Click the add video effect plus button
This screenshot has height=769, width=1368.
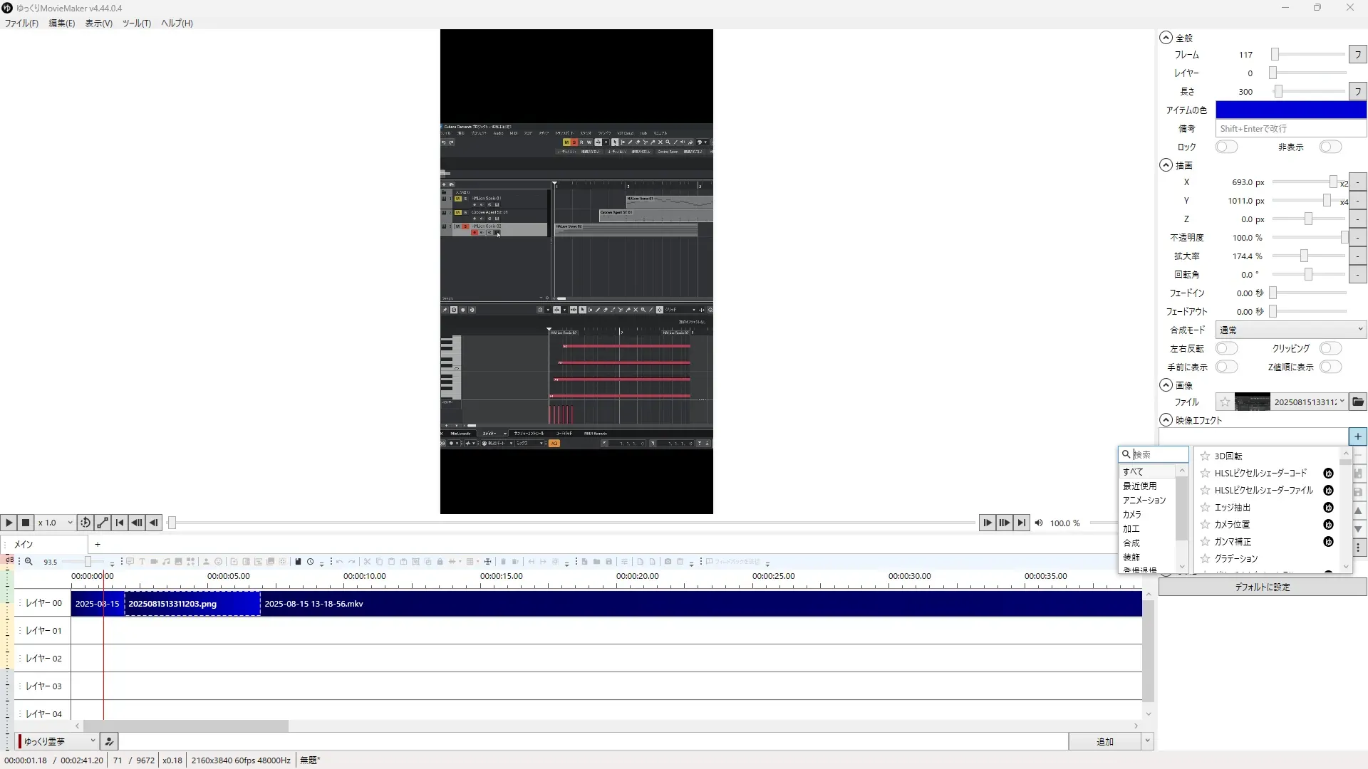(1357, 436)
